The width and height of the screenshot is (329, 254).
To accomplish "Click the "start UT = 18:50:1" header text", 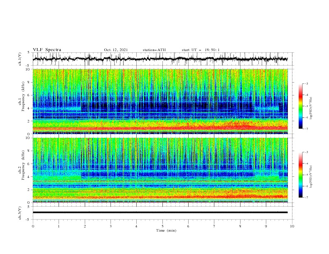I will (201, 50).
